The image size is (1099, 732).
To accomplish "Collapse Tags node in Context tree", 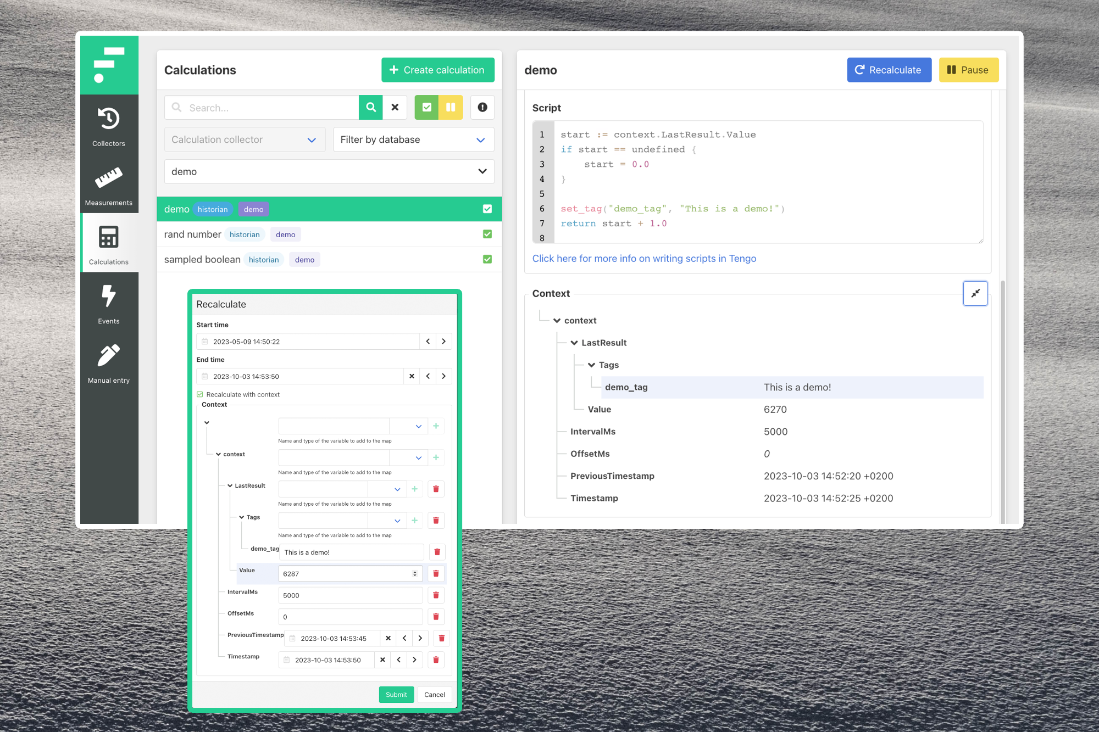I will [592, 365].
